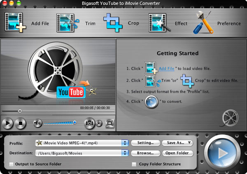The height and width of the screenshot is (174, 247).
Task: Click the 00:00:05 / 00:00:30 time display
Action: (x=95, y=108)
